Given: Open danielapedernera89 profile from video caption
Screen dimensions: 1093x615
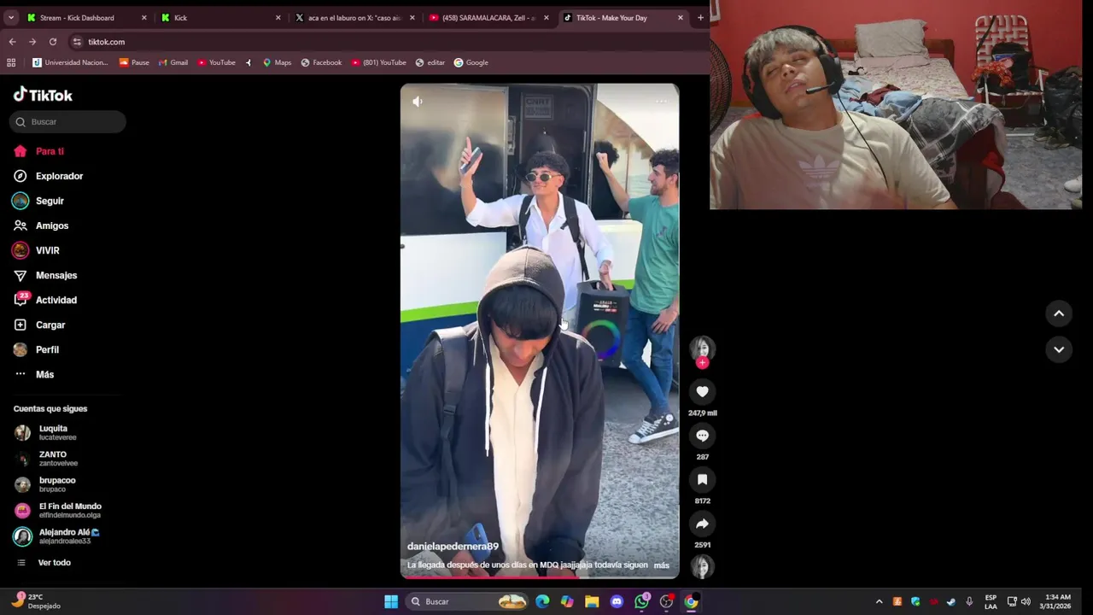Looking at the screenshot, I should [x=453, y=547].
